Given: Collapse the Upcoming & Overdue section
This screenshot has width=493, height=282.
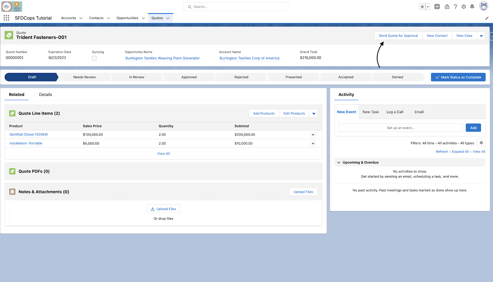Looking at the screenshot, I should click(339, 162).
